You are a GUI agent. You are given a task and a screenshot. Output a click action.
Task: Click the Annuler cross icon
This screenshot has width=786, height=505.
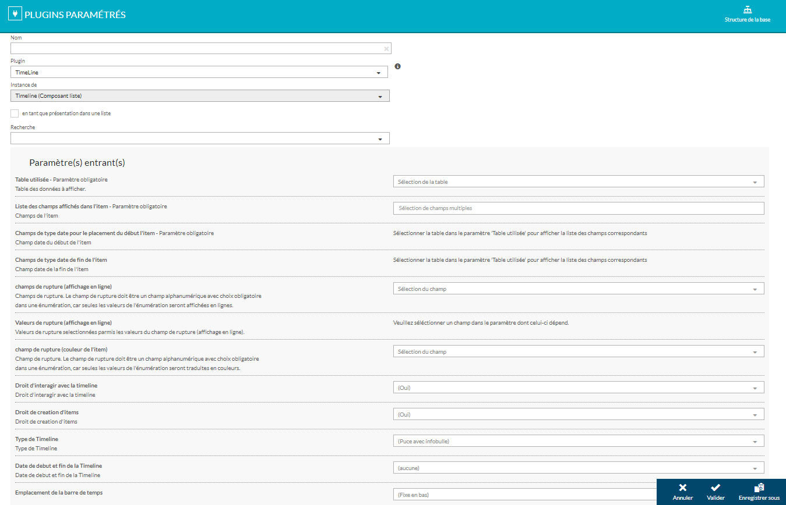pos(683,488)
